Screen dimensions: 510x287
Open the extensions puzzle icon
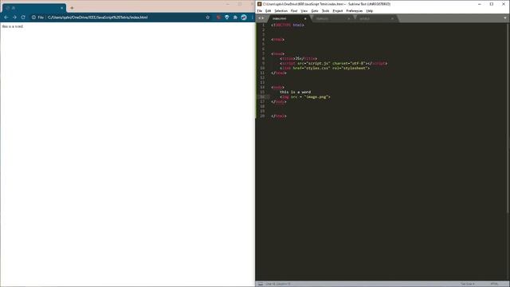tap(235, 18)
